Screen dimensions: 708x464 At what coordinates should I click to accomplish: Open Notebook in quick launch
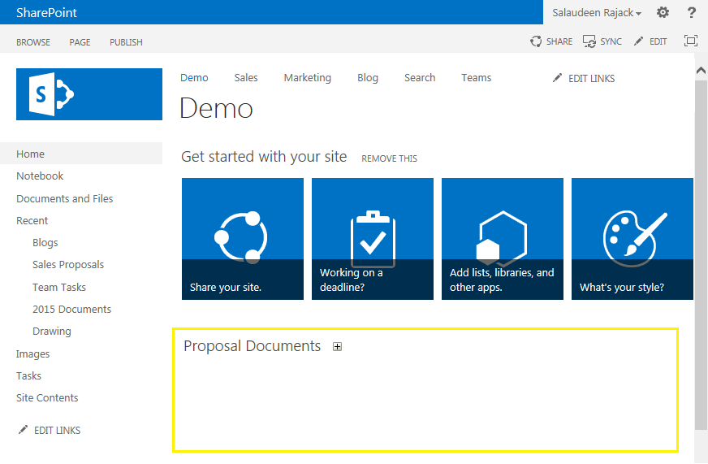point(40,176)
